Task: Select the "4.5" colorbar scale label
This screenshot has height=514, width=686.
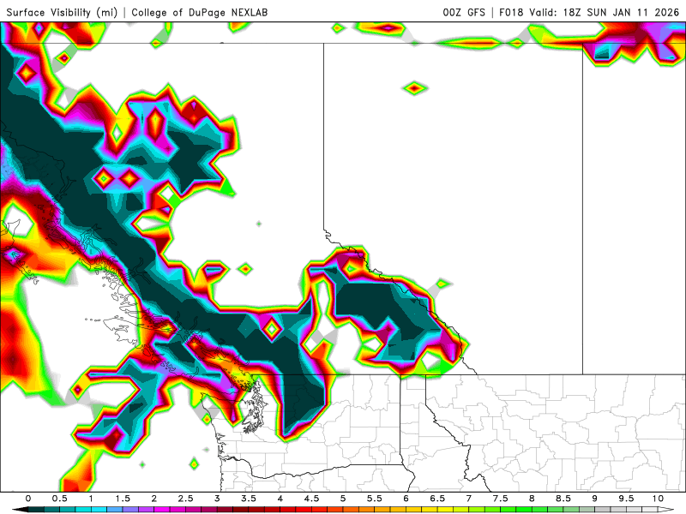Action: tap(311, 499)
